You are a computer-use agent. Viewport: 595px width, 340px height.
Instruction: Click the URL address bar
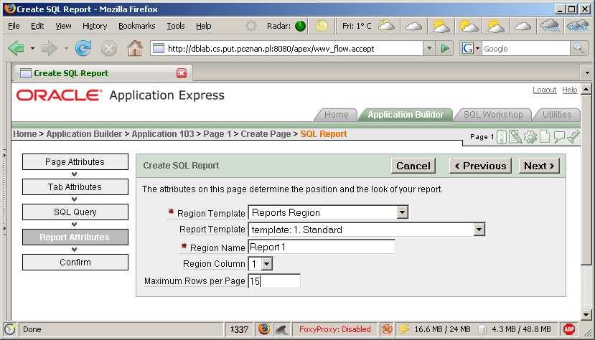click(287, 48)
